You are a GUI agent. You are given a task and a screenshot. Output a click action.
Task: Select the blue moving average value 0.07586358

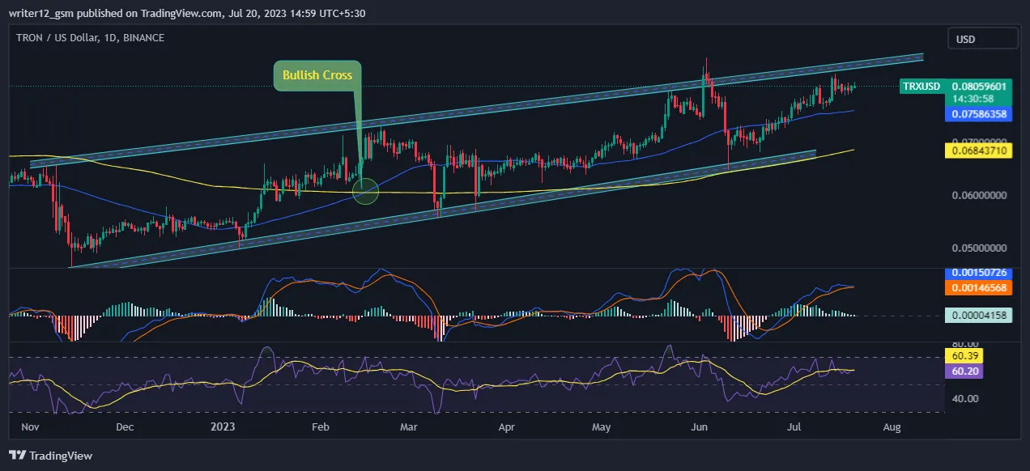(x=979, y=114)
